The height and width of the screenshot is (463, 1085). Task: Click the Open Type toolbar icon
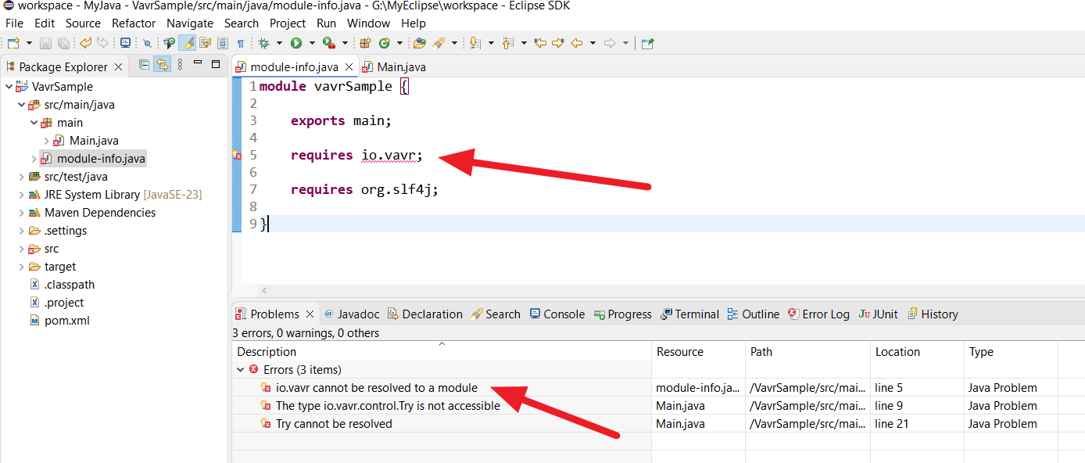coord(420,44)
